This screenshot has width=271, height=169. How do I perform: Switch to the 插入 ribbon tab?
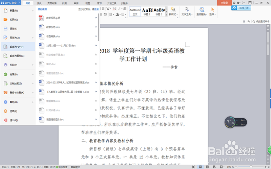pyautogui.click(x=40, y=3)
